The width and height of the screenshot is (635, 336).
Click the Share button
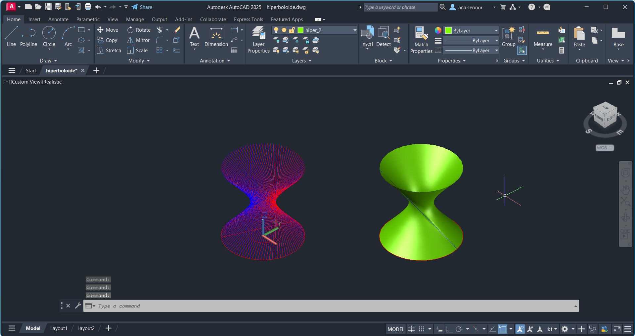point(142,7)
